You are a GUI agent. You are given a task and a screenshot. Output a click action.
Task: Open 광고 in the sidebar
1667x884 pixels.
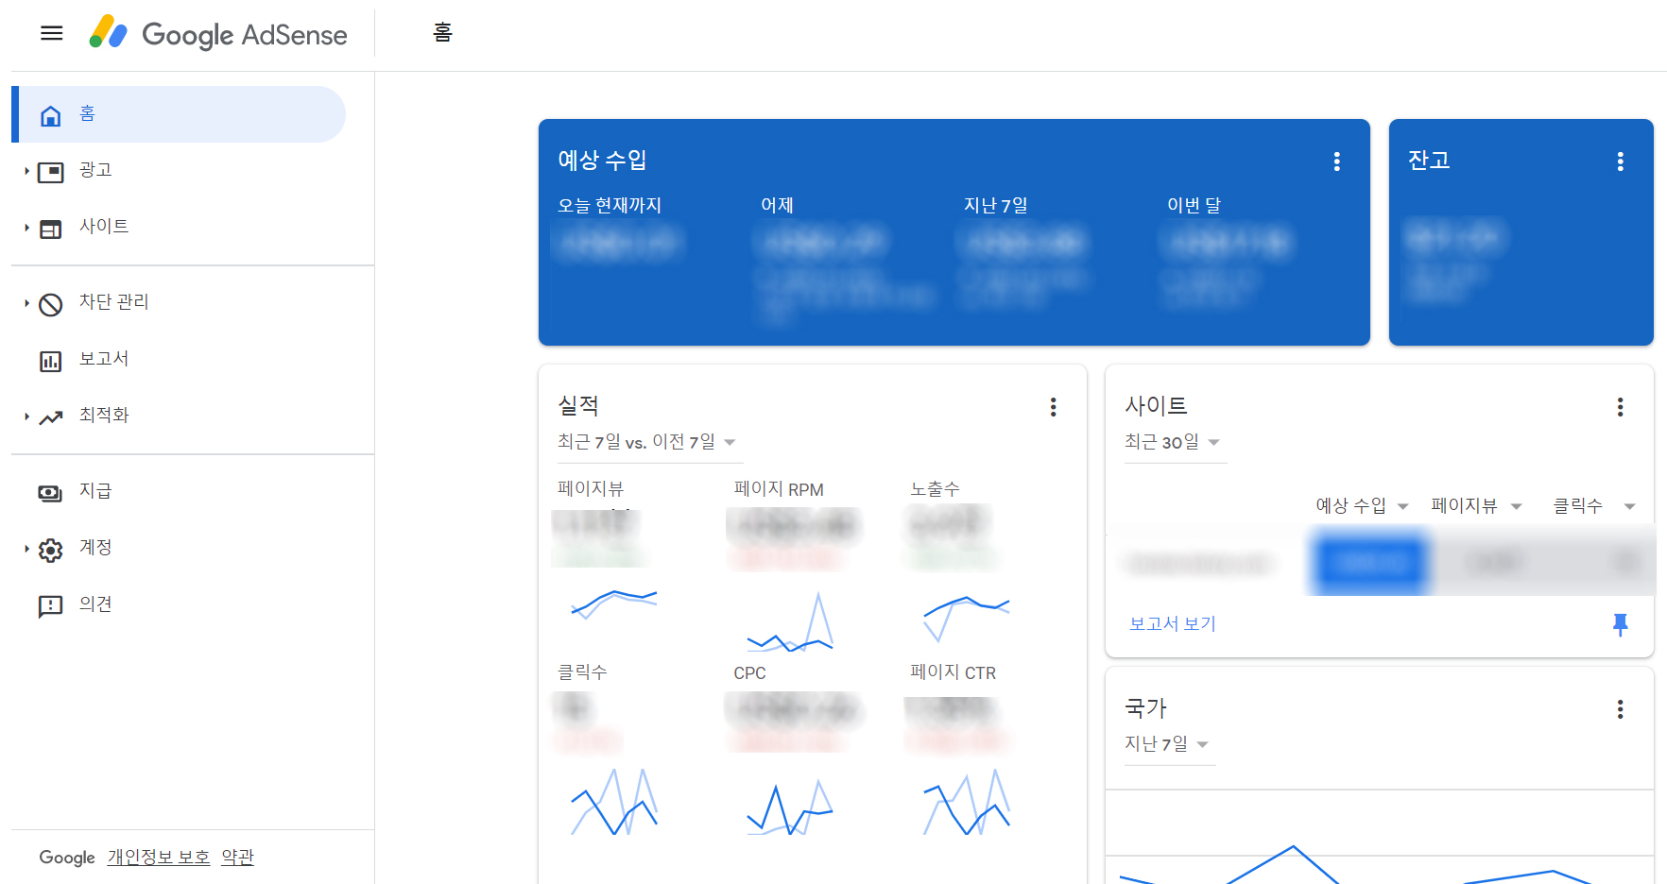[x=180, y=171]
